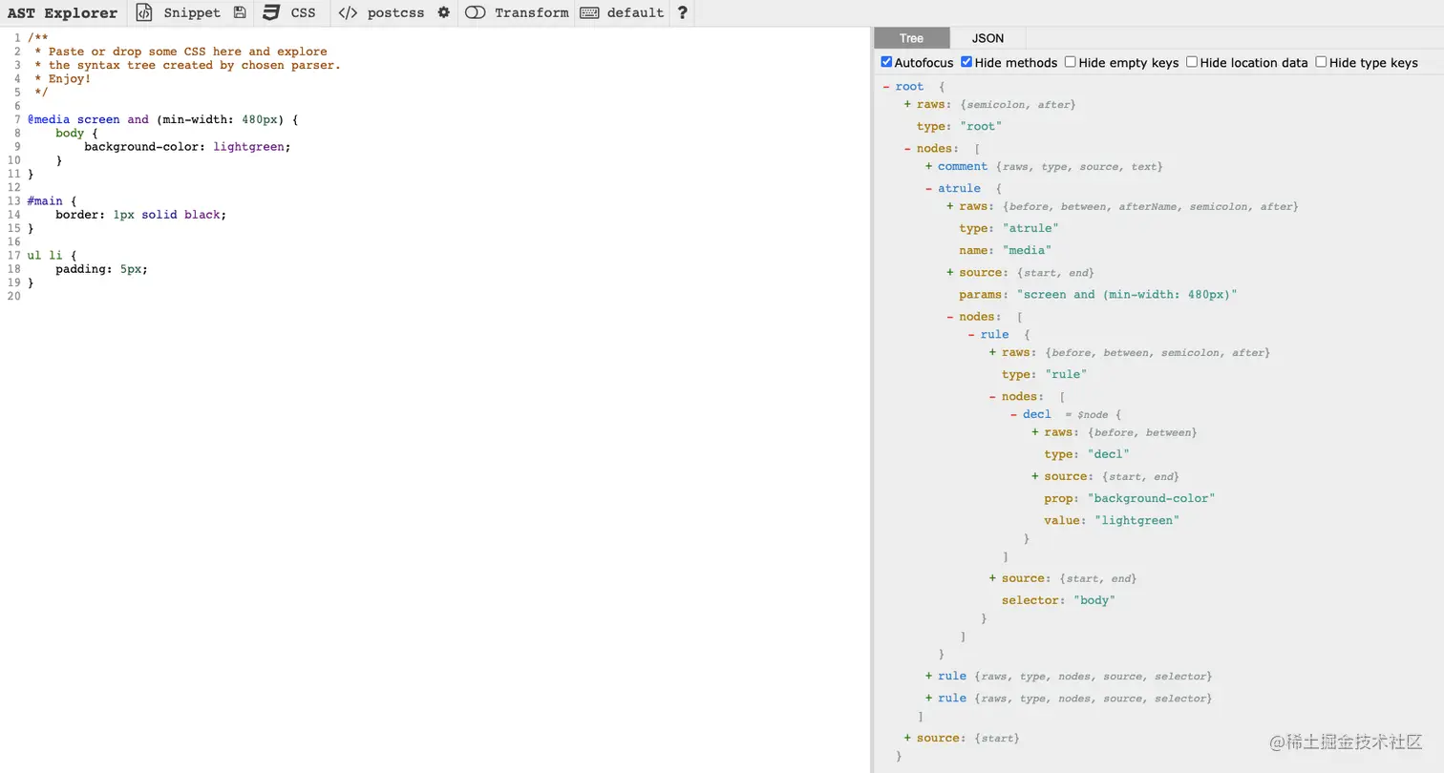The height and width of the screenshot is (773, 1444).
Task: Select the type "rule" value
Action: [x=1066, y=374]
